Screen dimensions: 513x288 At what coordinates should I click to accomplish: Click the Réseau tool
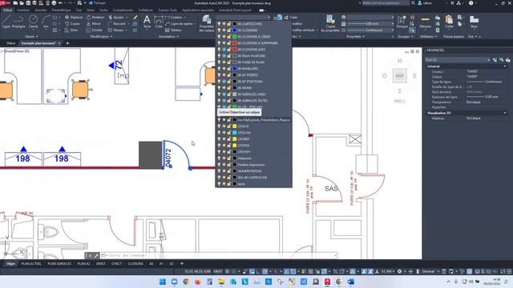(115, 30)
